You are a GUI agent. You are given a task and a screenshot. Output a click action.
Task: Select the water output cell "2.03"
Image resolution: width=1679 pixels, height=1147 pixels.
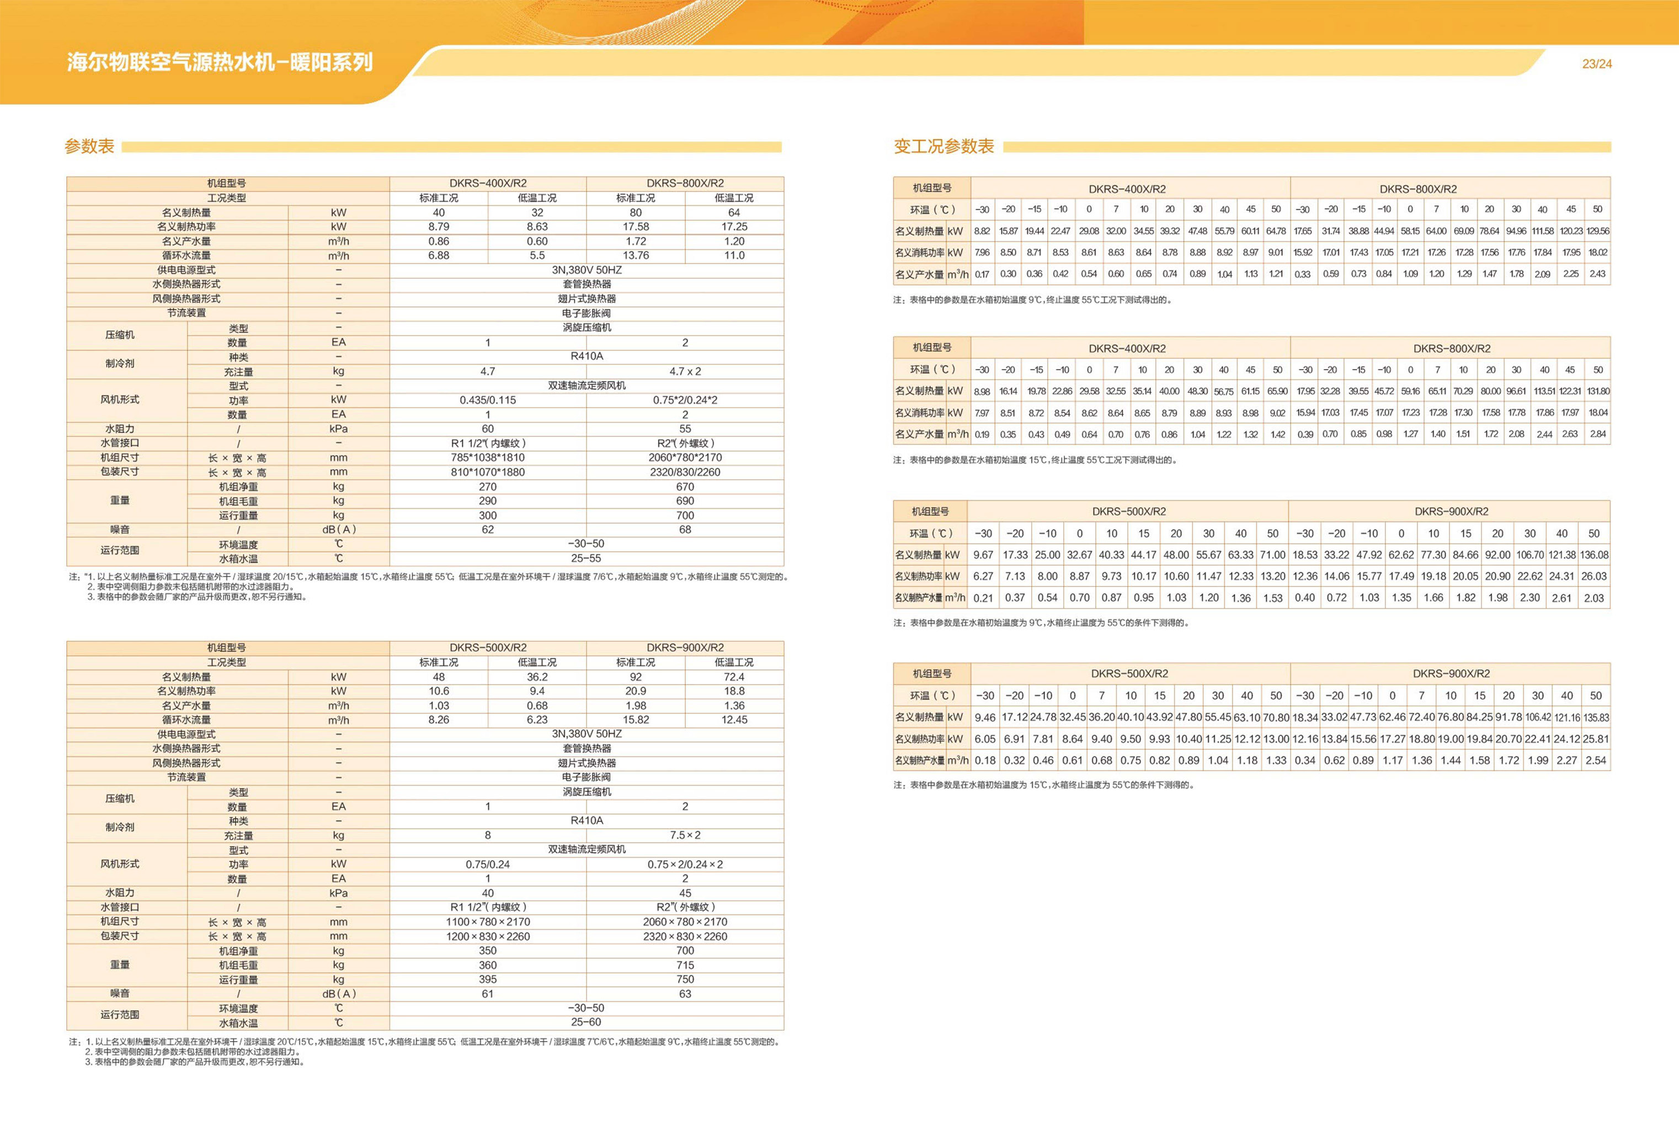[1593, 598]
